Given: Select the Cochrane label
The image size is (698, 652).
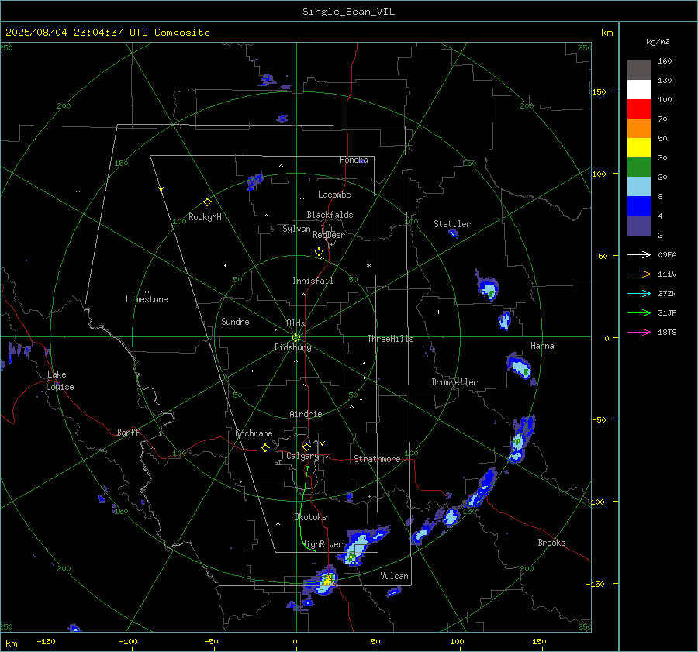Looking at the screenshot, I should point(254,433).
